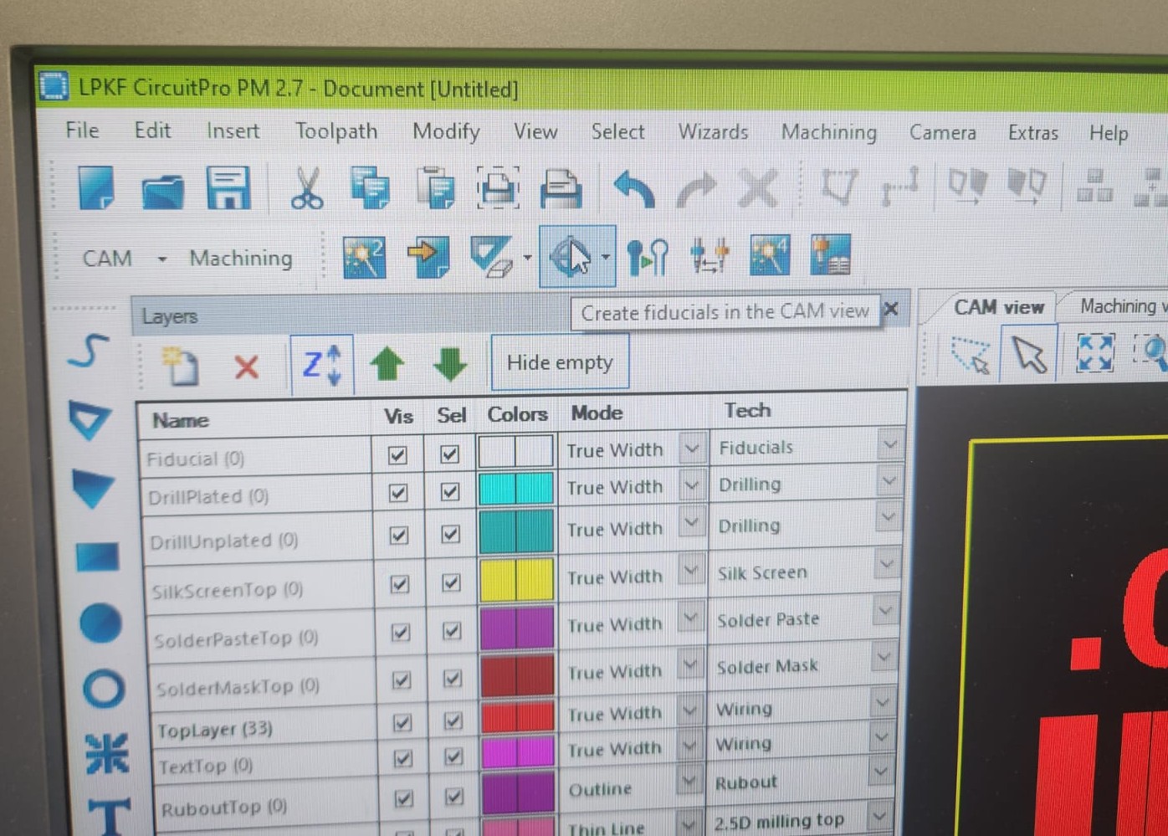Open Tech dropdown for Fiducial layer
Image resolution: width=1168 pixels, height=836 pixels.
[x=890, y=444]
